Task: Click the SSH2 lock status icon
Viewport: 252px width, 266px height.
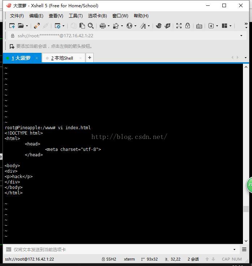Action: (103, 259)
